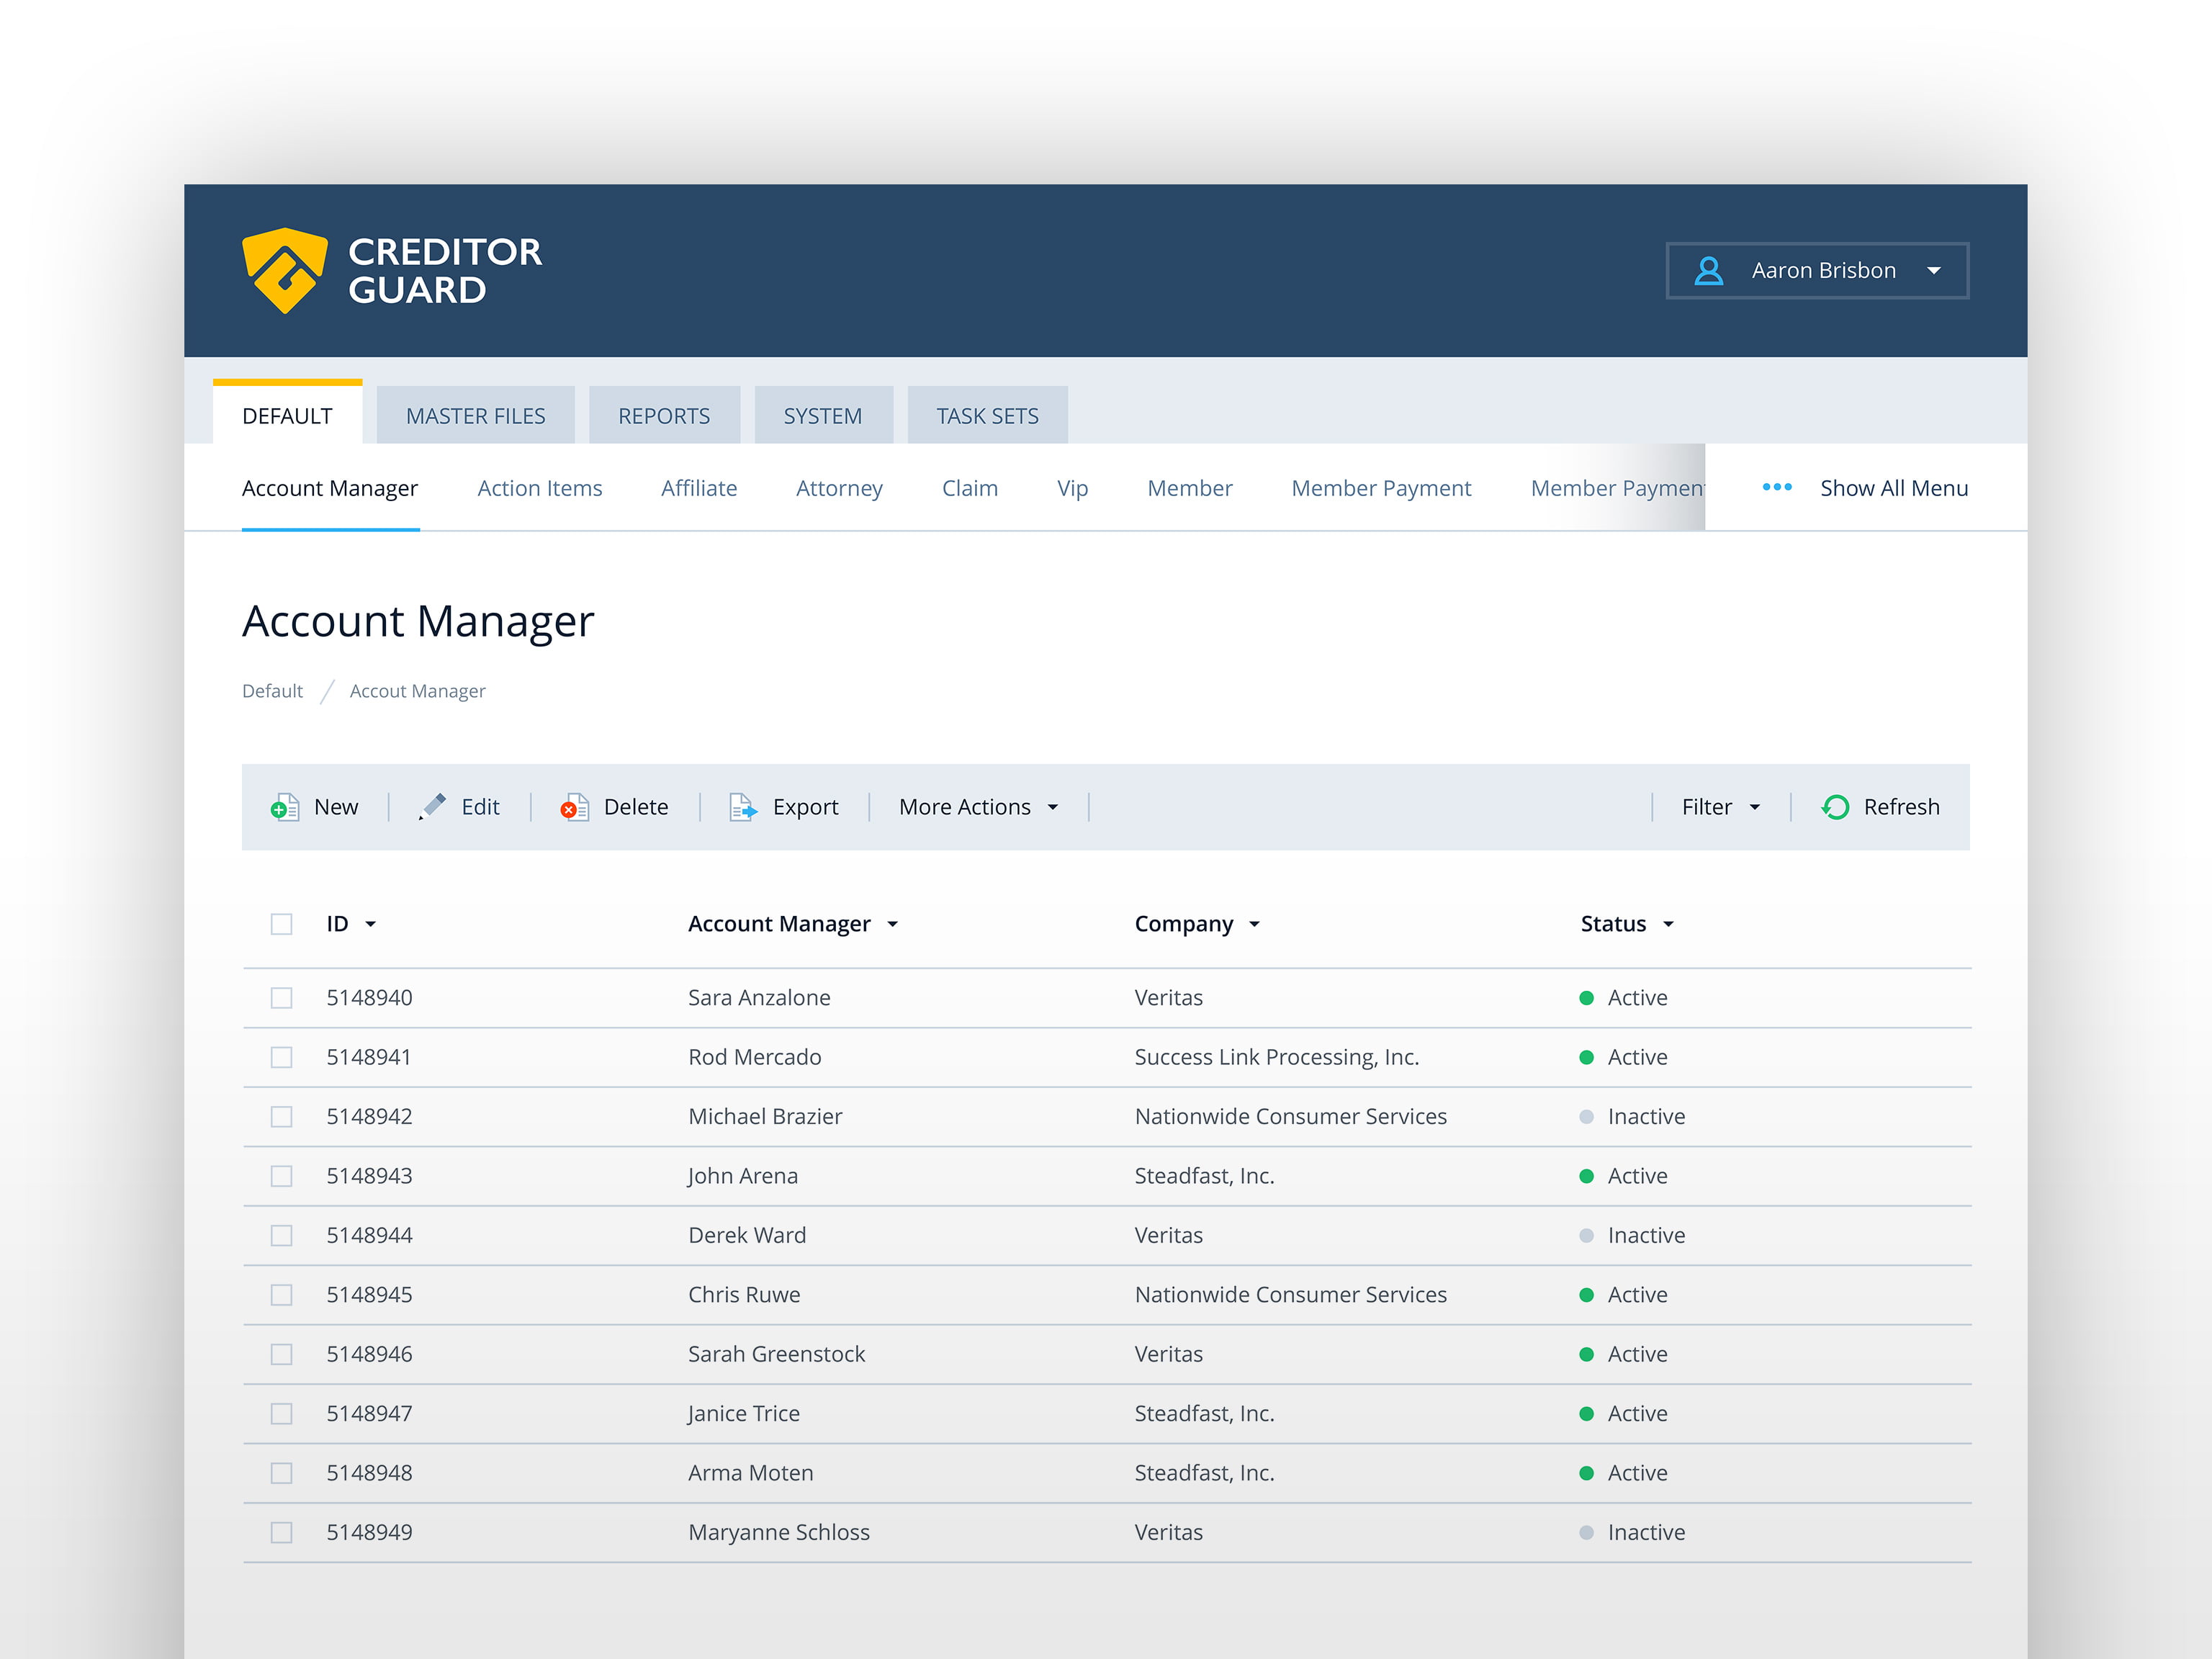This screenshot has height=1659, width=2212.
Task: Click the Delete red-cross icon
Action: [x=574, y=807]
